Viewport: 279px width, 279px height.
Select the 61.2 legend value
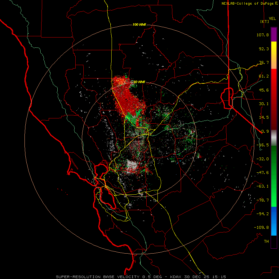click(x=264, y=76)
